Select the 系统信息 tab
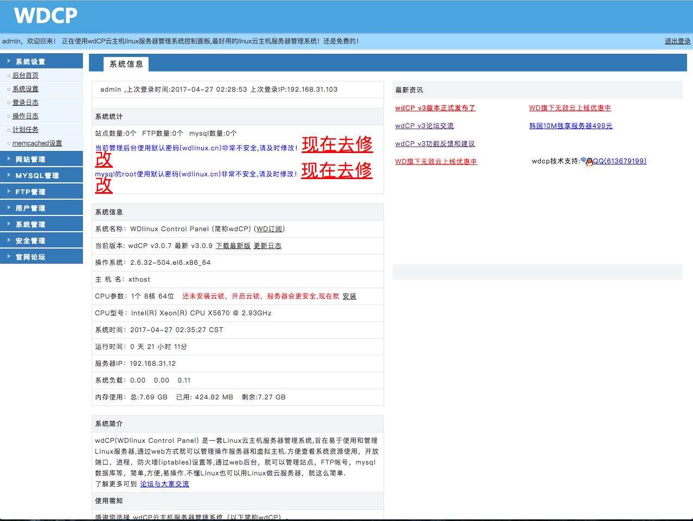Image resolution: width=693 pixels, height=521 pixels. (x=126, y=64)
